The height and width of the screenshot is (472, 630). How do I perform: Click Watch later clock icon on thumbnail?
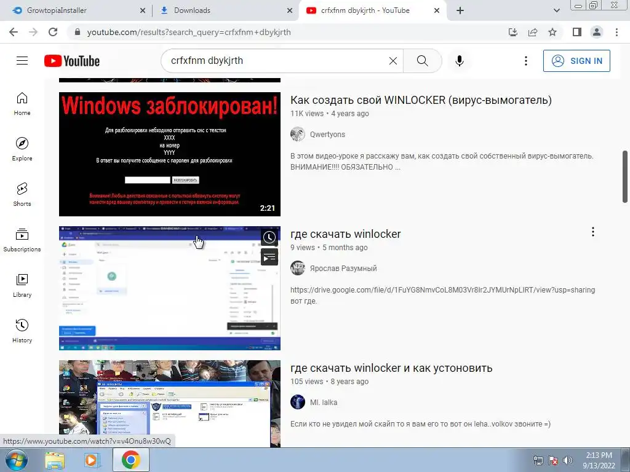coord(269,237)
